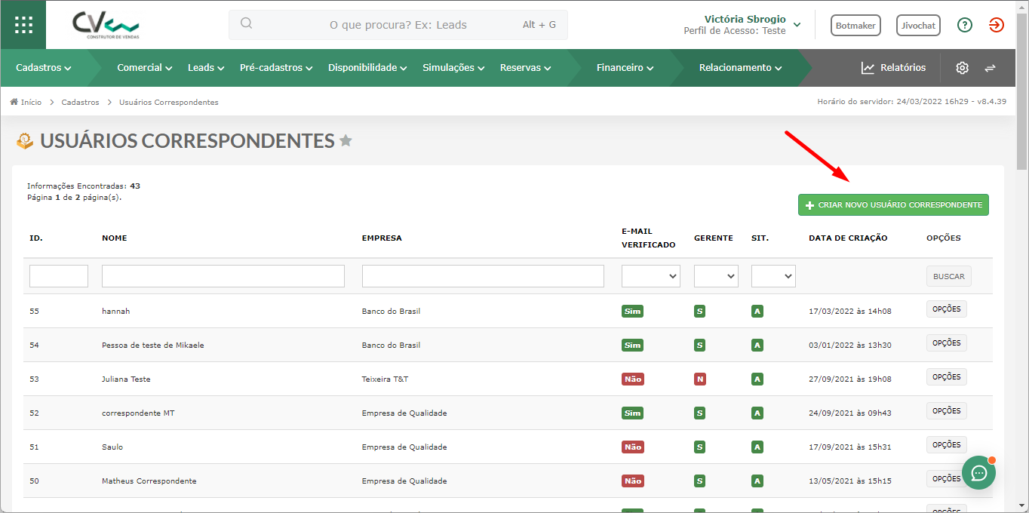Click 'Não' badge in Juliana Teste row
The height and width of the screenshot is (513, 1029).
click(632, 379)
